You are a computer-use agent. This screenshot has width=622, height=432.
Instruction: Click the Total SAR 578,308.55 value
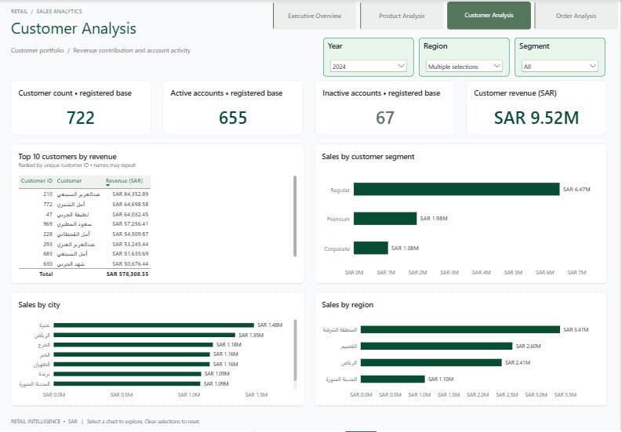(127, 274)
